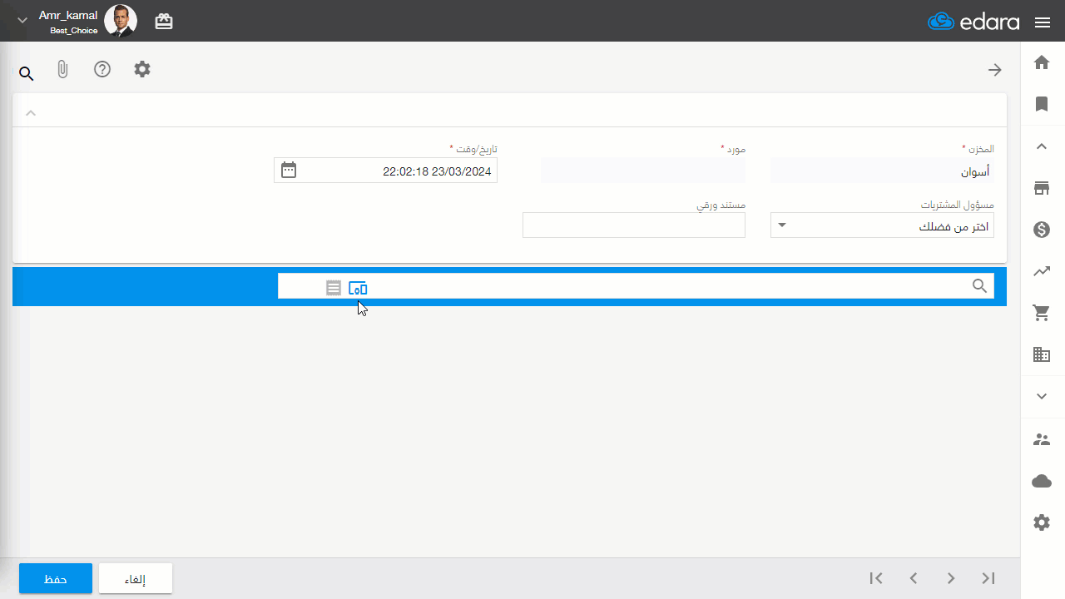Click the حفظ save button

[56, 579]
